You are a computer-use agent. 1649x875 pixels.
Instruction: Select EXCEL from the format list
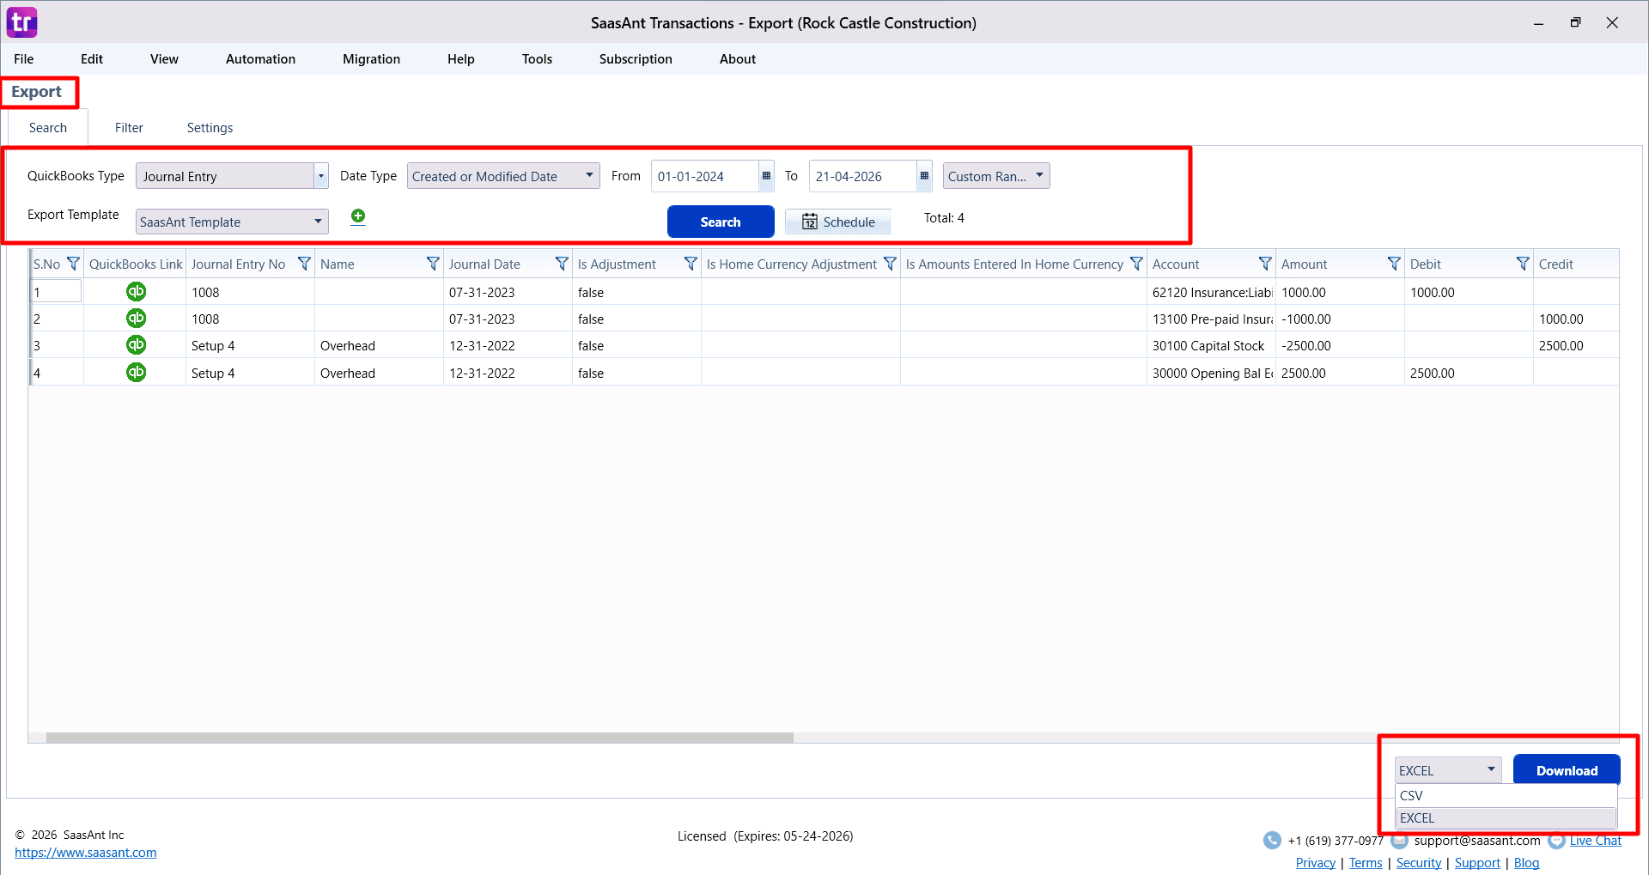coord(1506,817)
